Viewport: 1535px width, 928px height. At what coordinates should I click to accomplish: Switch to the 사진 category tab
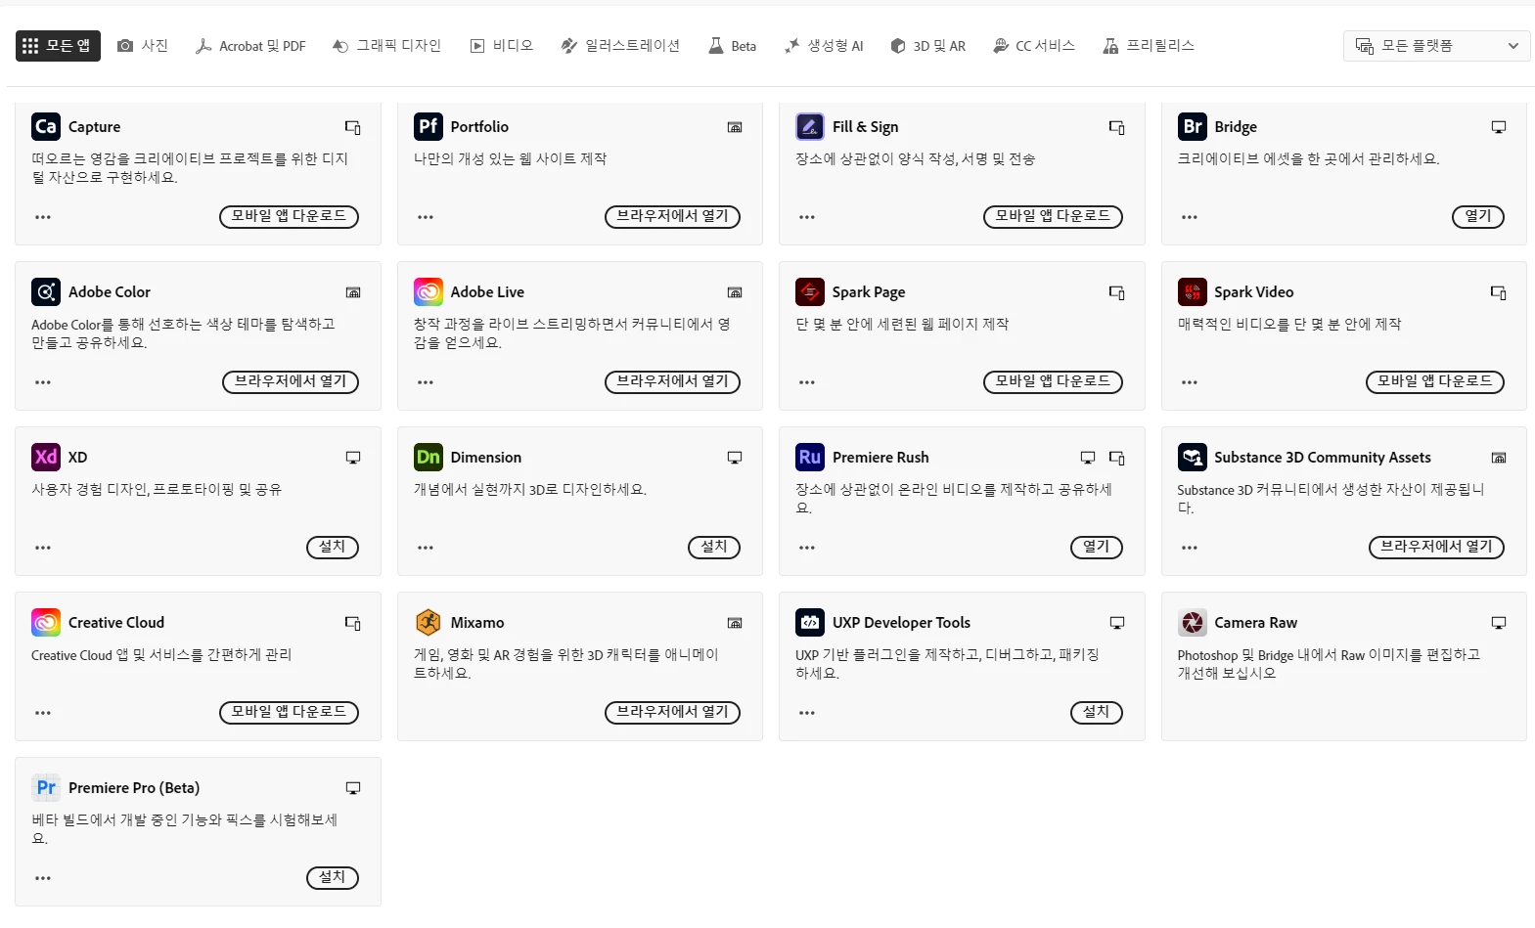point(143,46)
